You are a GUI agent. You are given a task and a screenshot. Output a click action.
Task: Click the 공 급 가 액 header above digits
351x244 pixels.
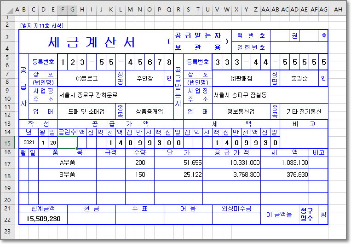tap(121, 124)
